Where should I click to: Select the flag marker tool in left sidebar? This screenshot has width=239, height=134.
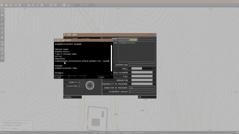click(2, 20)
